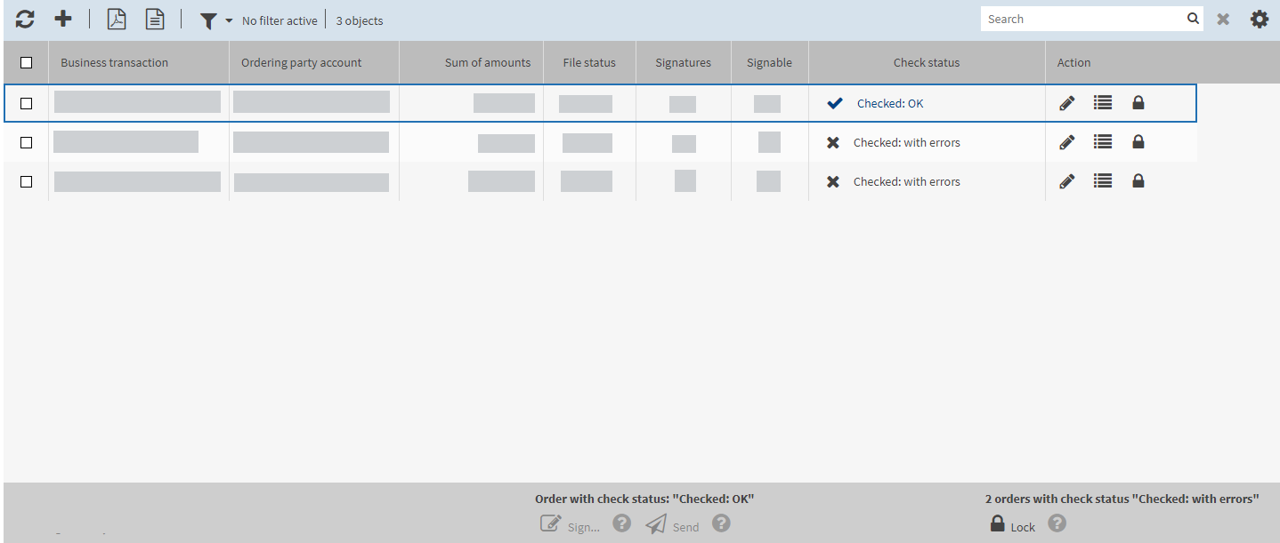This screenshot has height=543, width=1280.
Task: Open the settings gear icon
Action: (x=1259, y=19)
